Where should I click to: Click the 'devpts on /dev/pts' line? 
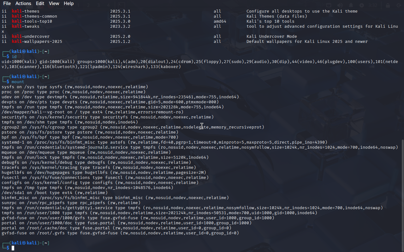coord(110,102)
